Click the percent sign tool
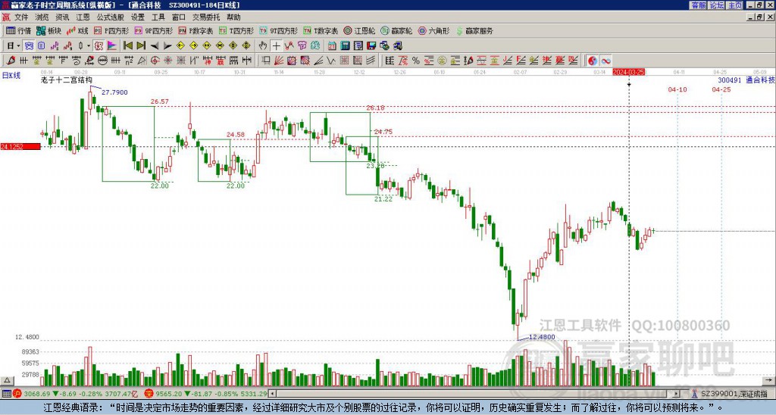776x415 pixels. (x=416, y=61)
